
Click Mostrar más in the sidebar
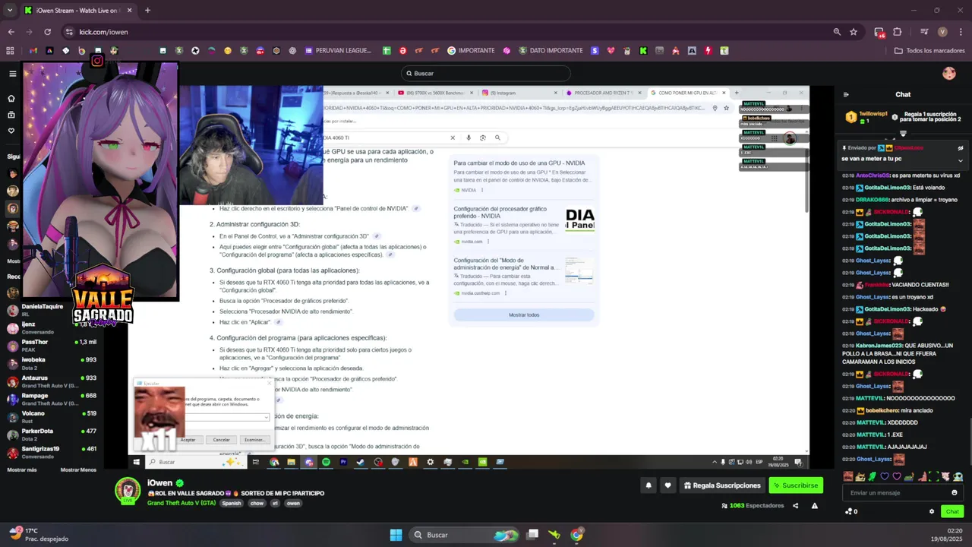tap(22, 470)
